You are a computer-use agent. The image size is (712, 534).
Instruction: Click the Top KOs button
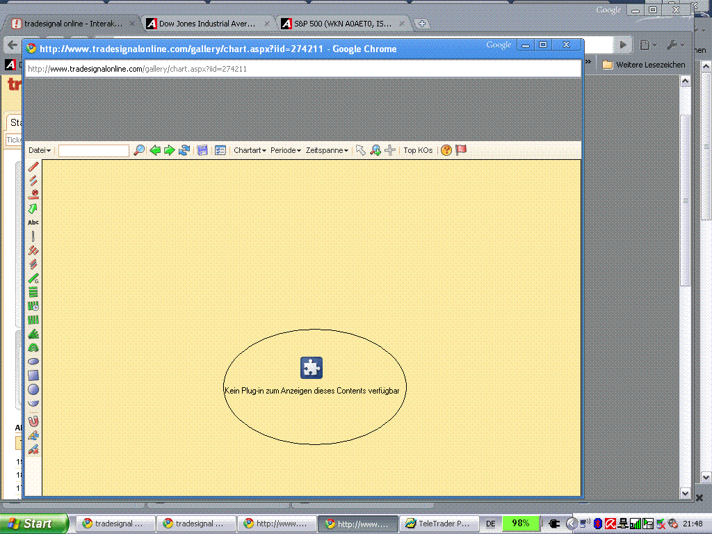(418, 150)
